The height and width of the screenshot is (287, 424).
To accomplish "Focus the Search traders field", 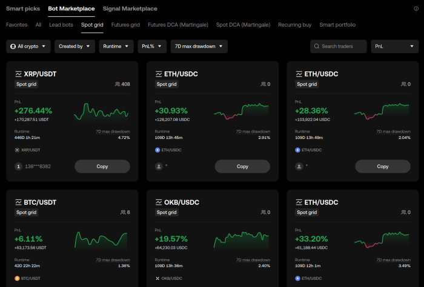I will click(x=339, y=47).
